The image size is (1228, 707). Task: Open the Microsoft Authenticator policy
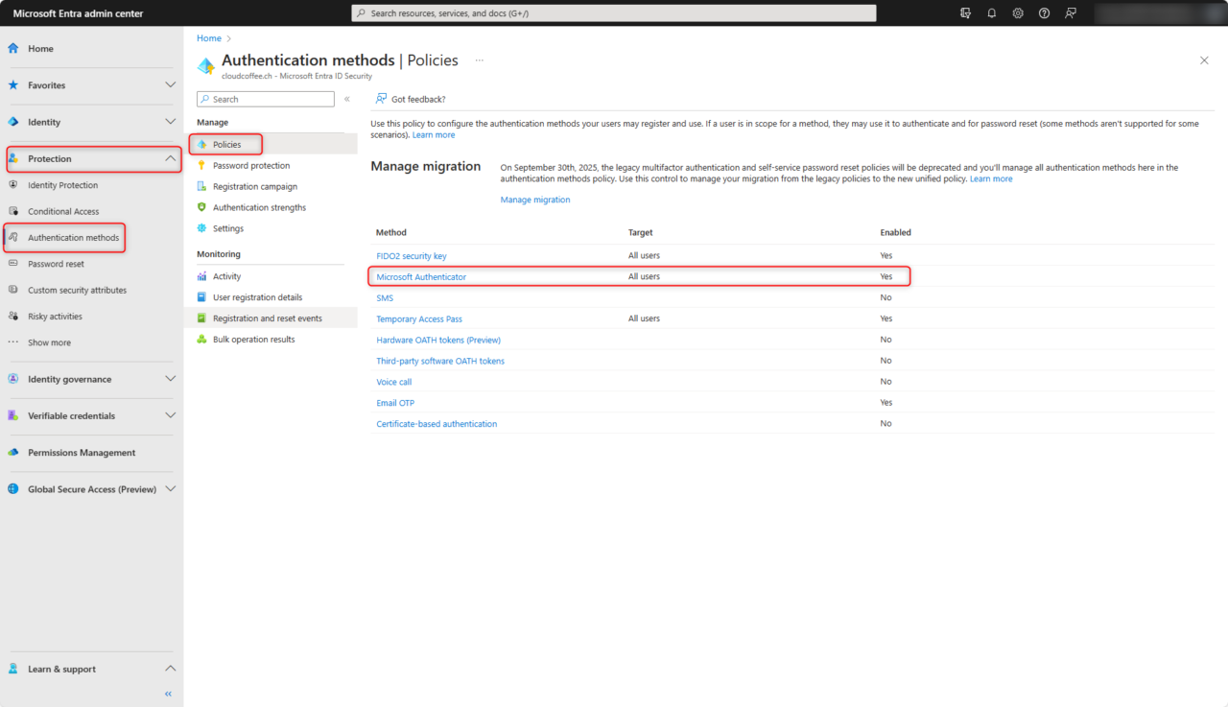423,276
